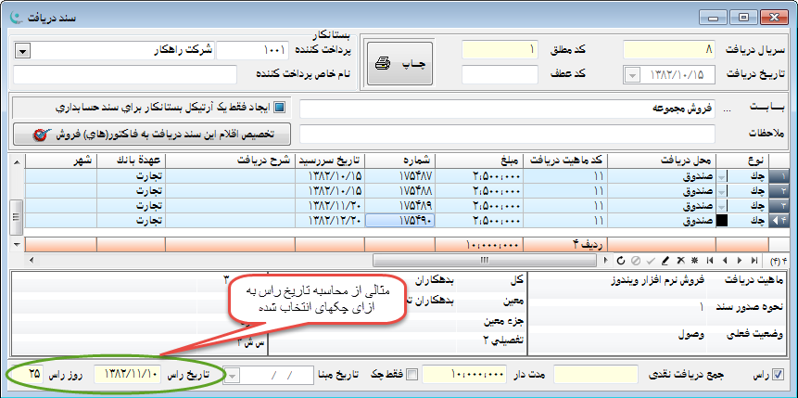
Task: Enable the فقط چک checkbox
Action: 413,374
